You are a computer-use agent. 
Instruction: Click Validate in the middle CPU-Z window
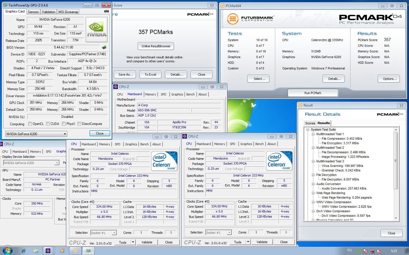pyautogui.click(x=147, y=242)
